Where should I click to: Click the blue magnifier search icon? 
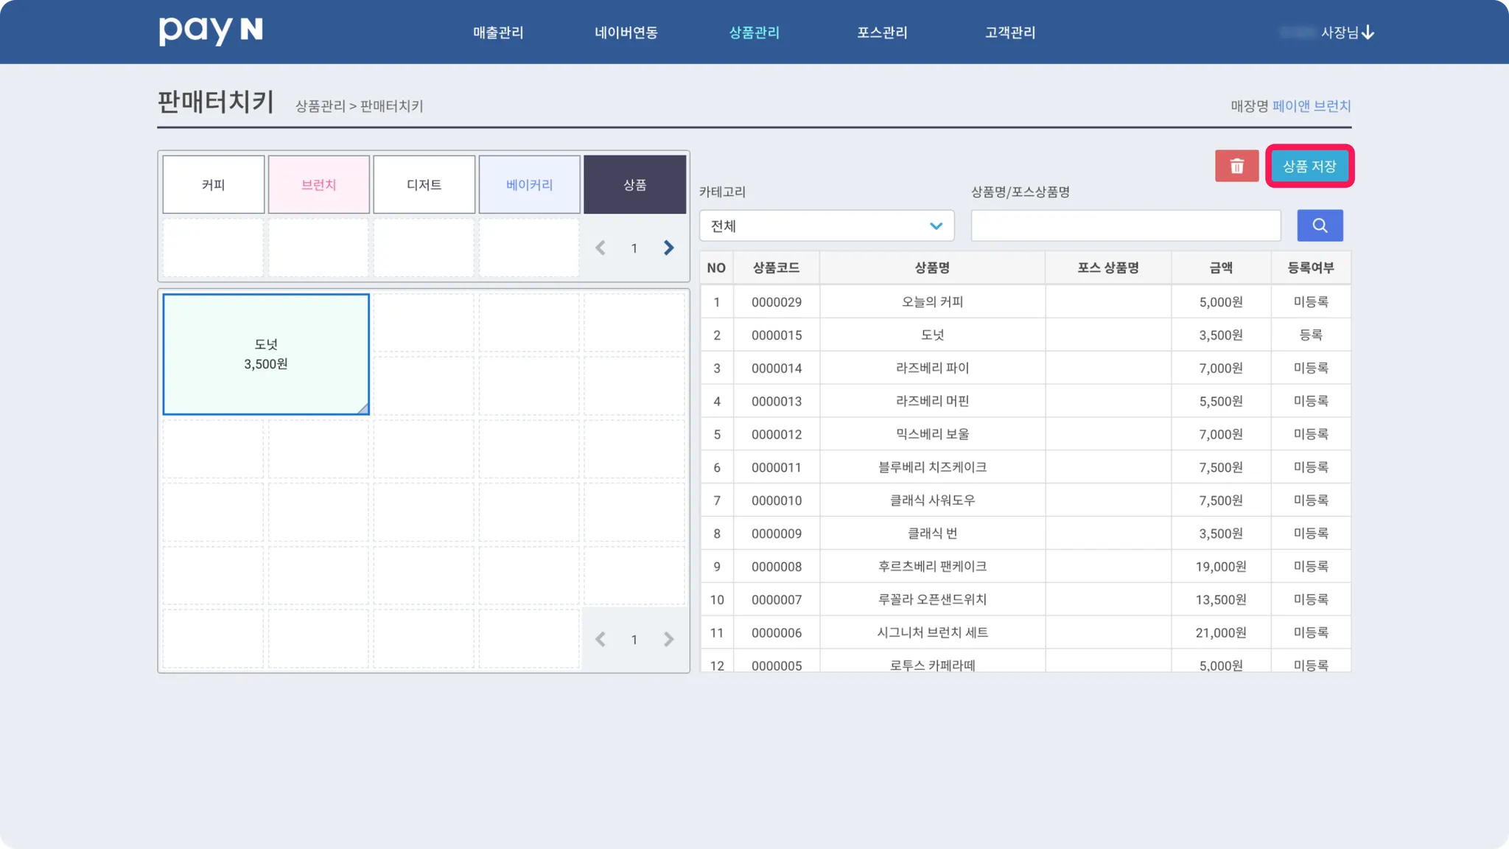point(1320,226)
